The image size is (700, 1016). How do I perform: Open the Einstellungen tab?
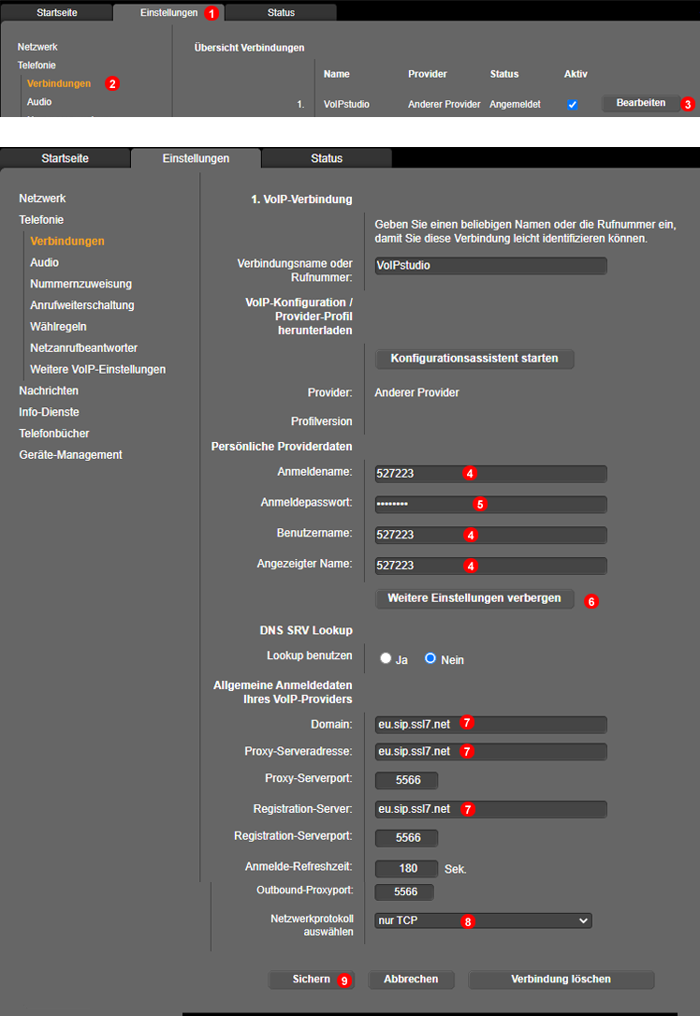pyautogui.click(x=195, y=158)
